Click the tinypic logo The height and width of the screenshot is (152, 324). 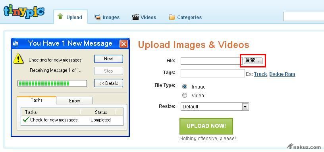[x=24, y=12]
